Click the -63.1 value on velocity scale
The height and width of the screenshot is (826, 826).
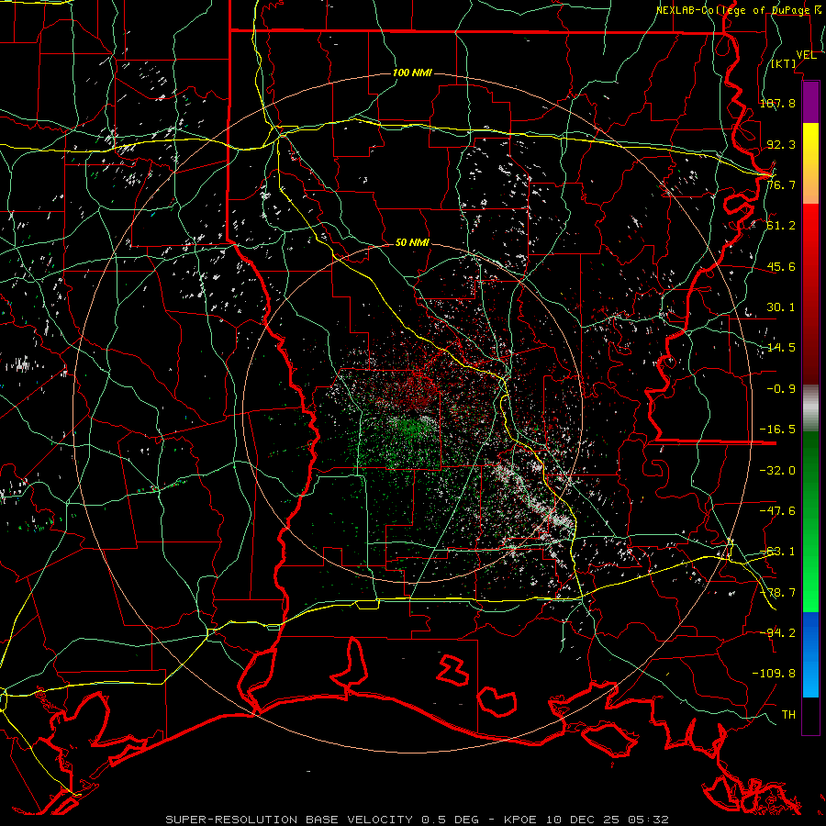coord(777,552)
